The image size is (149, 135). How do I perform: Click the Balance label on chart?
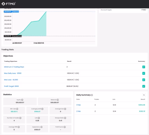16,11
